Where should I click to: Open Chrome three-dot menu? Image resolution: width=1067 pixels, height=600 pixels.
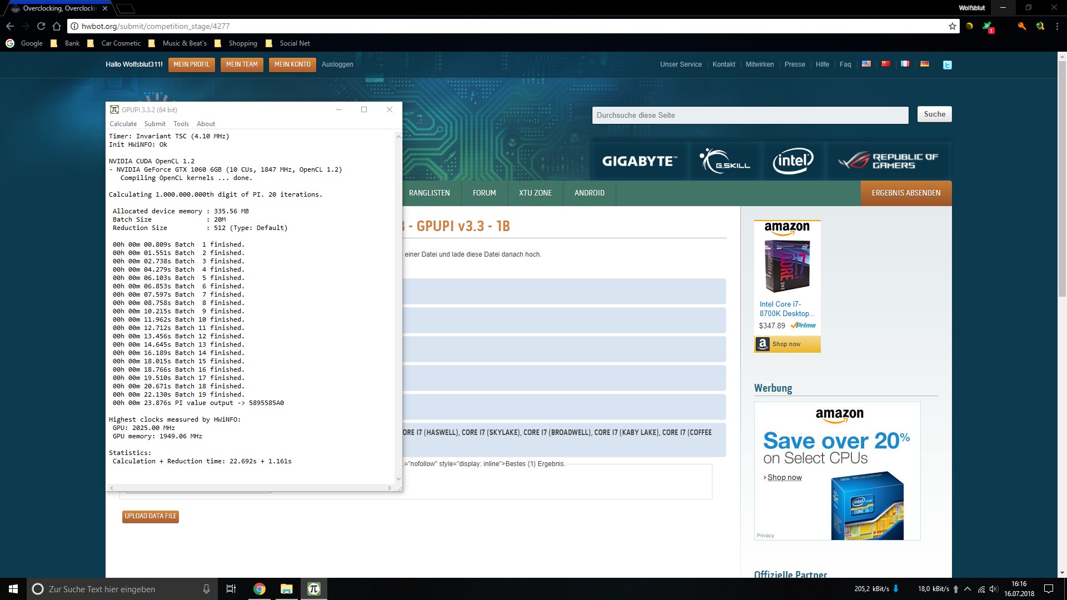1058,26
